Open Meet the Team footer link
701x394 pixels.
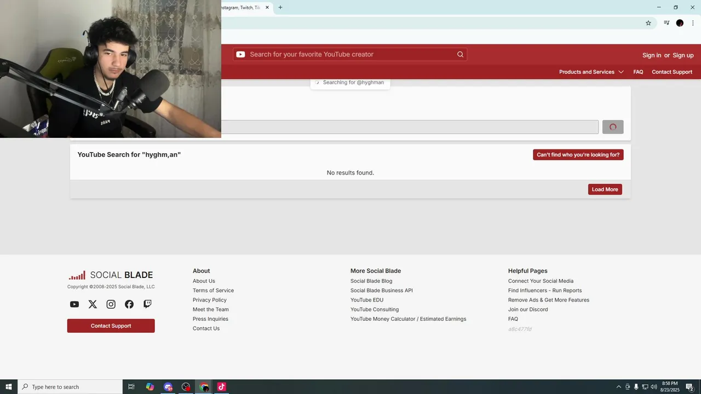point(211,310)
